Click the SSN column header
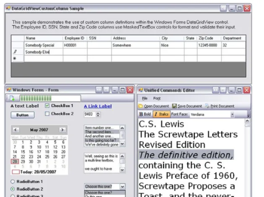 tap(99, 38)
